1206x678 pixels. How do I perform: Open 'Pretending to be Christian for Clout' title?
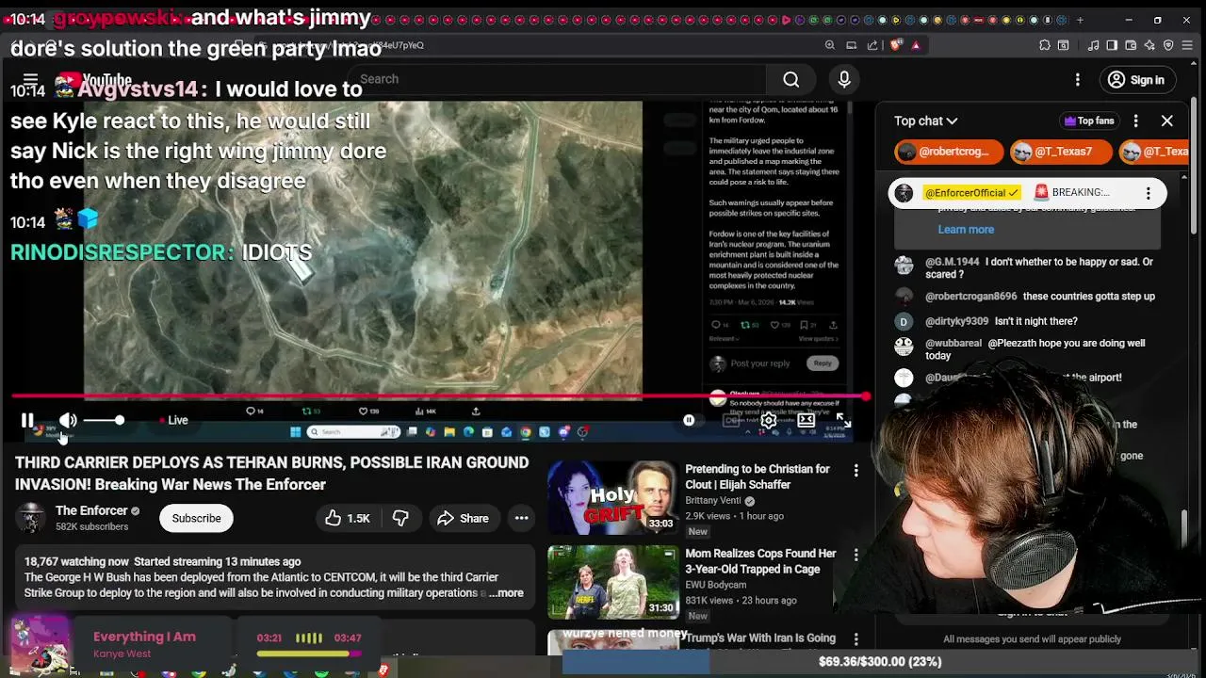[758, 476]
